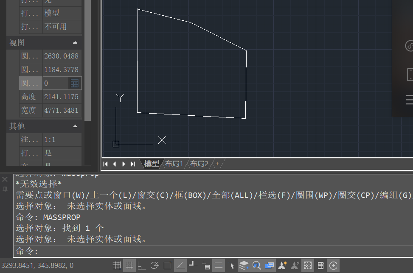
Task: Jump to the last layout tab arrow
Action: 133,164
